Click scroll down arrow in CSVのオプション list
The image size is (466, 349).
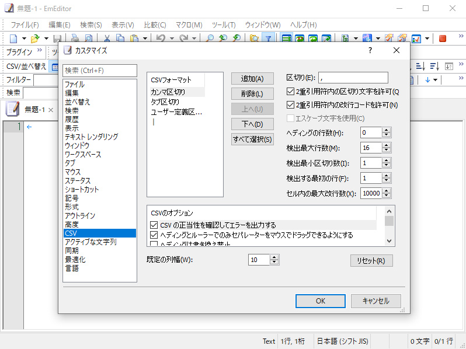tap(389, 241)
